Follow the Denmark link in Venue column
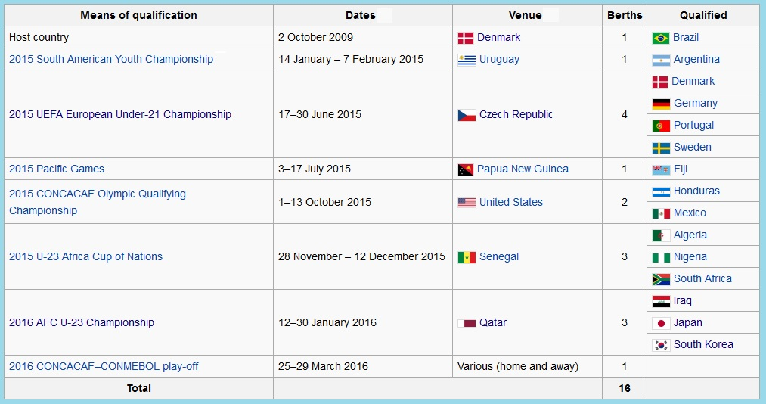Viewport: 766px width, 404px height. tap(499, 37)
